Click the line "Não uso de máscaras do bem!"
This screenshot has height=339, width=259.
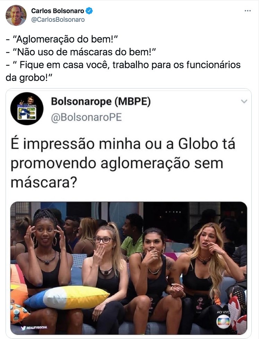point(81,52)
